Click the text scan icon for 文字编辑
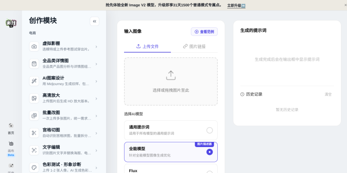Screen dimensions: 347x173 point(34,150)
